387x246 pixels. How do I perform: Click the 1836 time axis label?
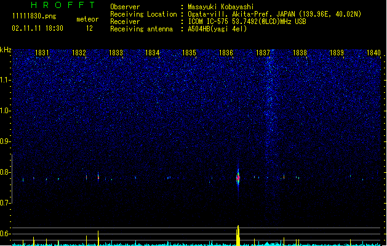226,52
